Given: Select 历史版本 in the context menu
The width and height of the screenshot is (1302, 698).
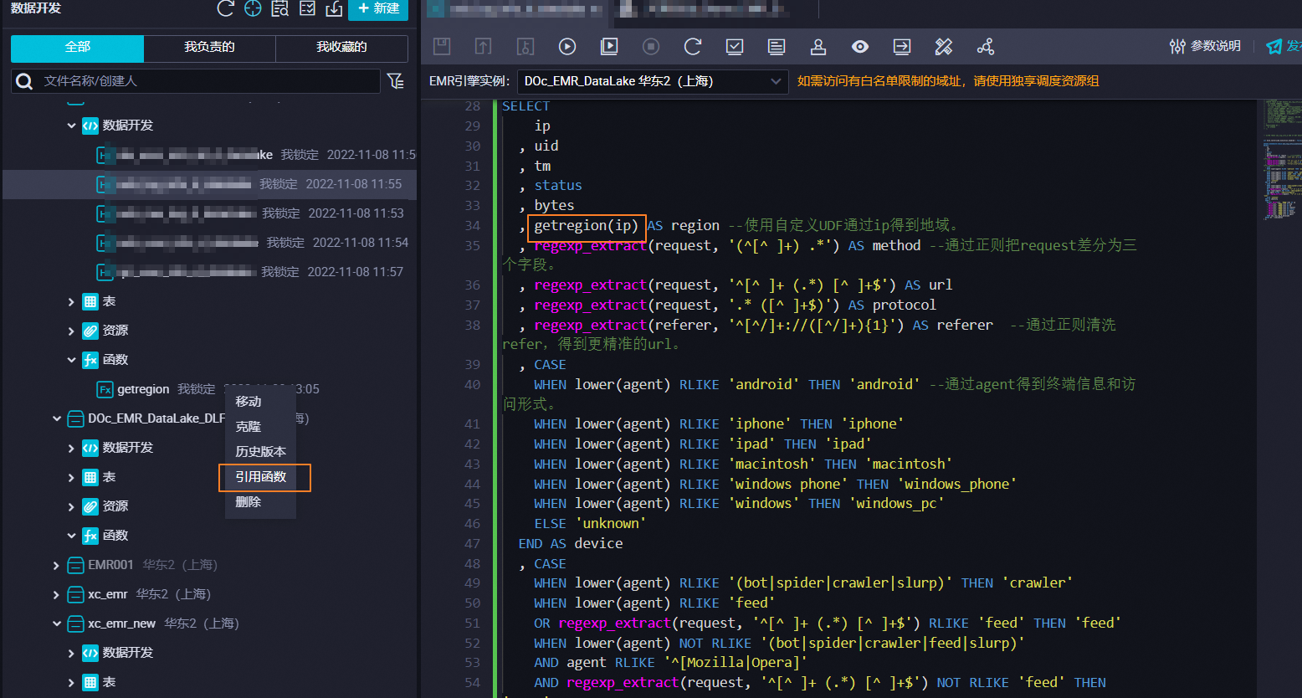Looking at the screenshot, I should click(260, 452).
